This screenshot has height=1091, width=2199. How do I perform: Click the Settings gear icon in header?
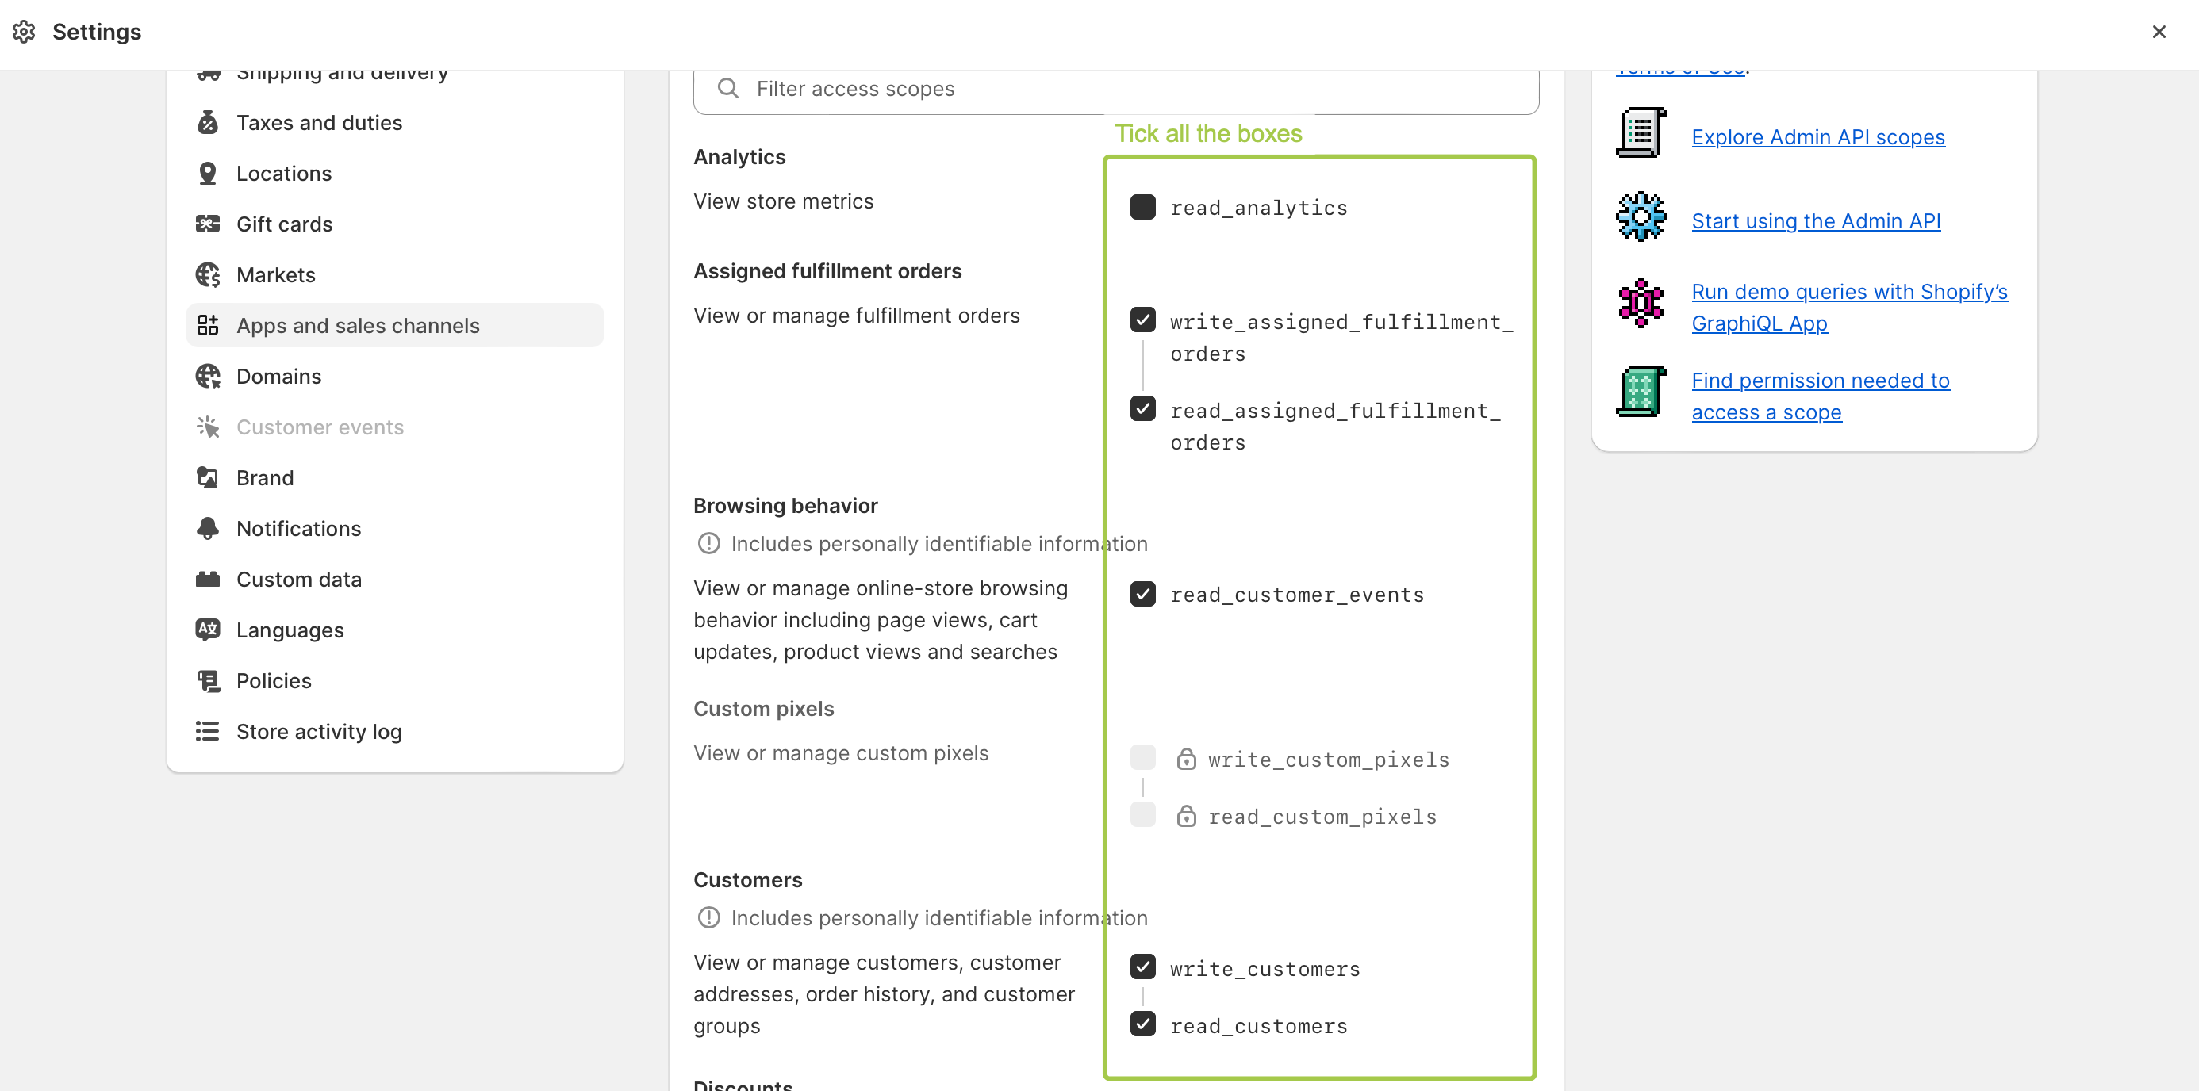[24, 32]
